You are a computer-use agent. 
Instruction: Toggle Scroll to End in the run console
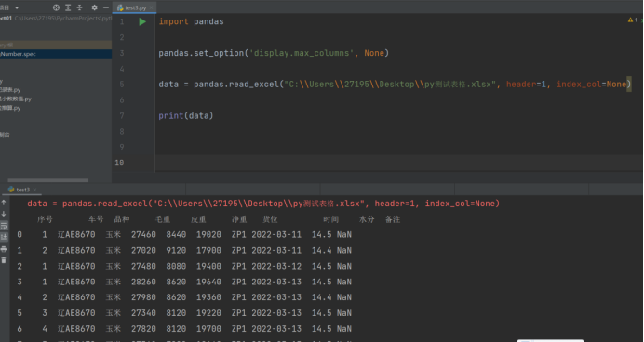[4, 237]
